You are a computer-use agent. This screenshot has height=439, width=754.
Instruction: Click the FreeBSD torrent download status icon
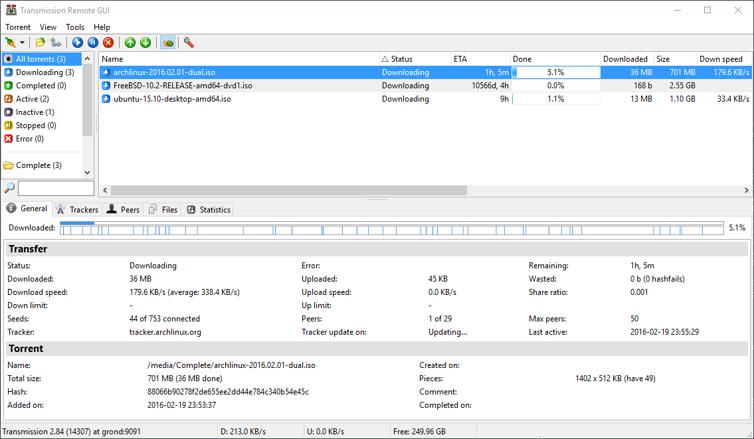(x=106, y=86)
